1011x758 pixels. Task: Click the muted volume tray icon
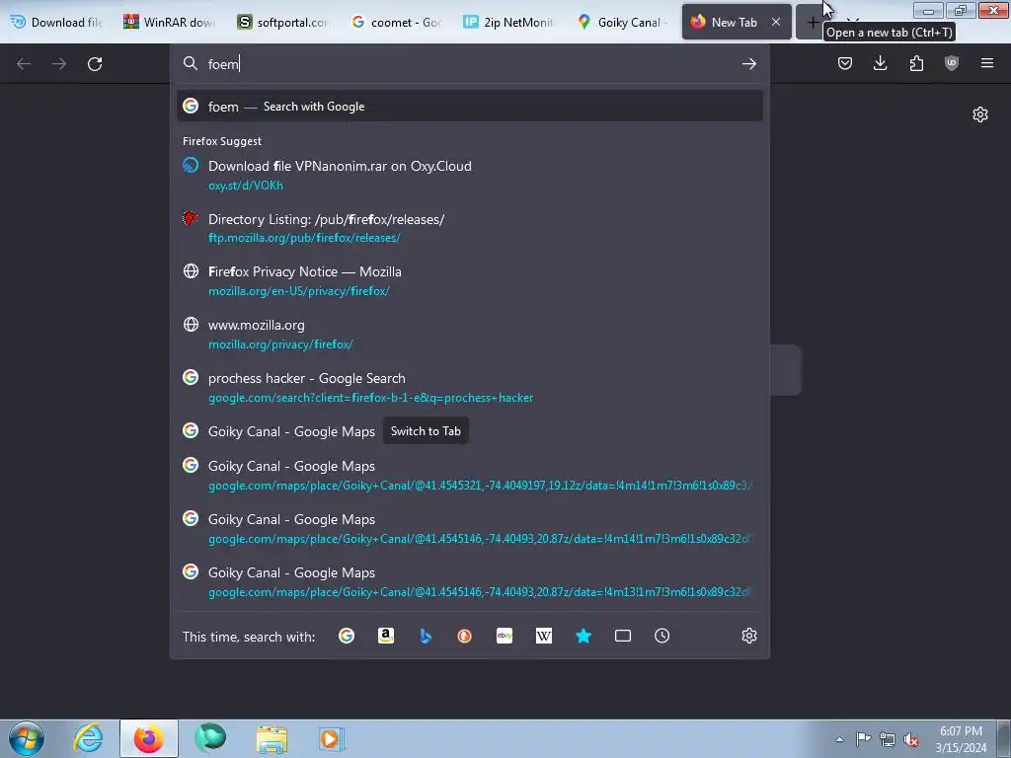(x=911, y=739)
